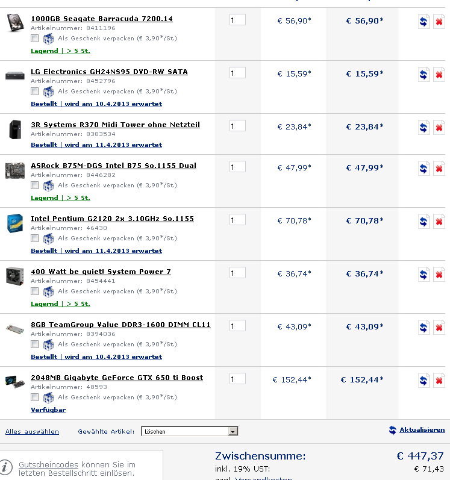Open the Gewählte Artikel Löschen dropdown
Screen dimensions: 450x480
point(190,431)
